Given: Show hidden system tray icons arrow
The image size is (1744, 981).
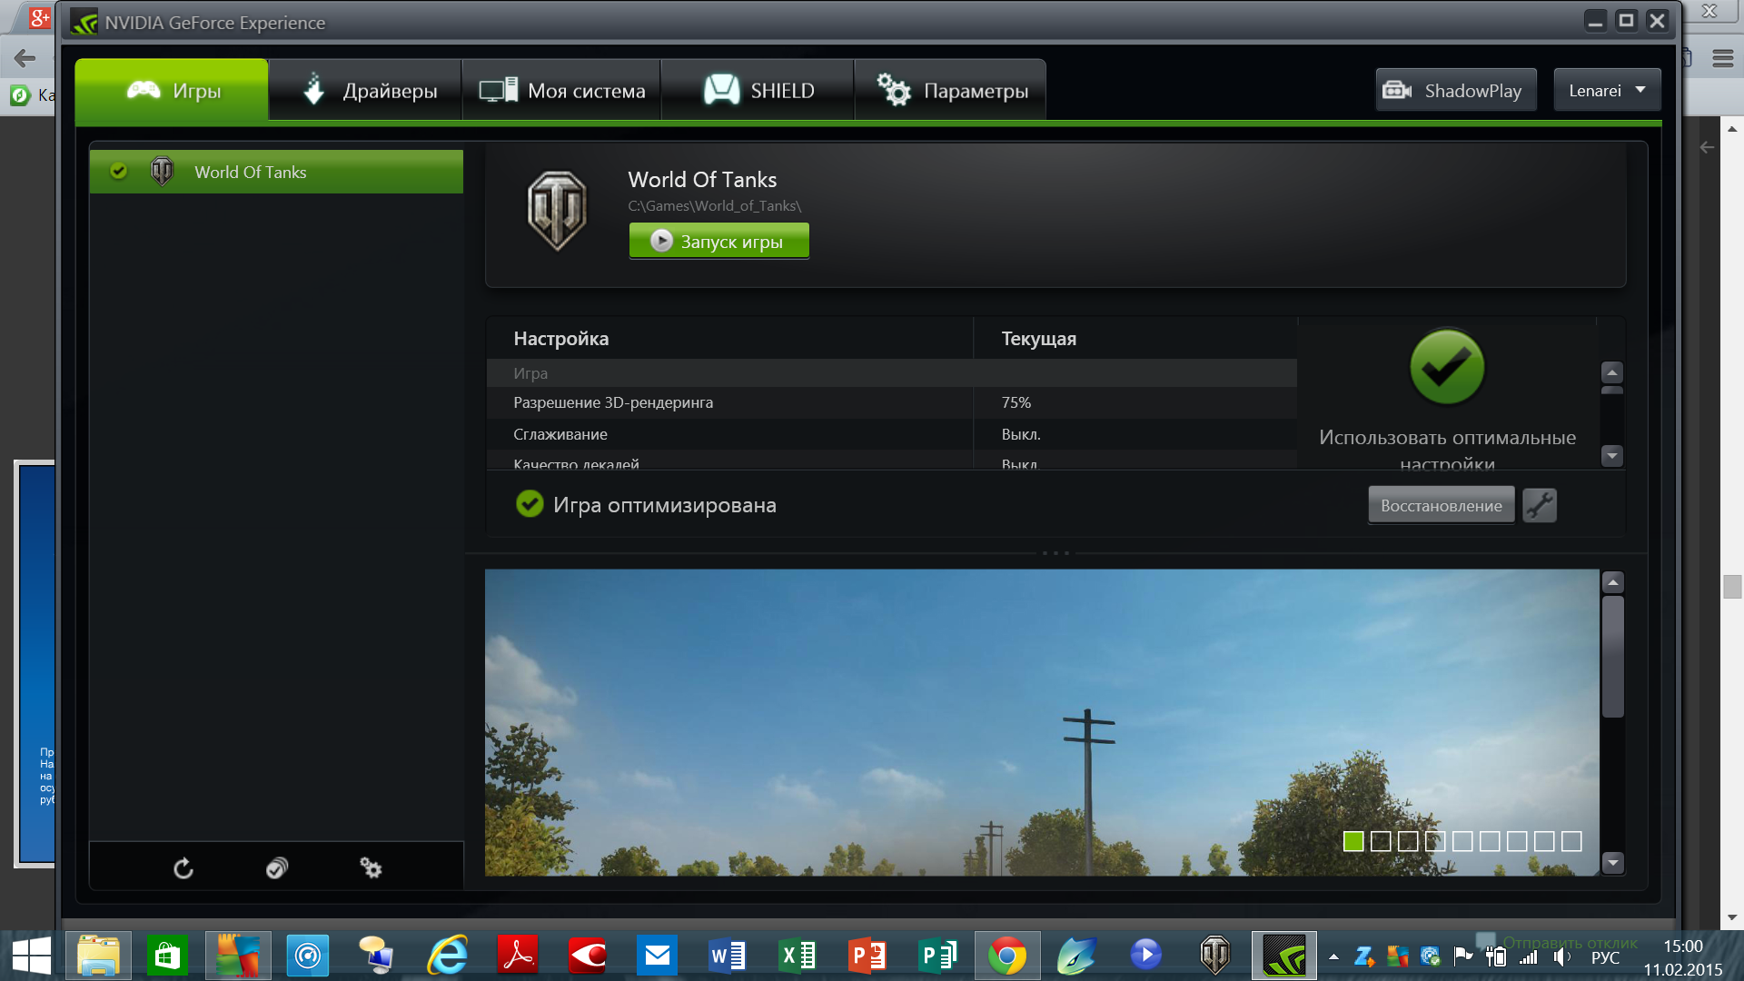Looking at the screenshot, I should [x=1333, y=956].
